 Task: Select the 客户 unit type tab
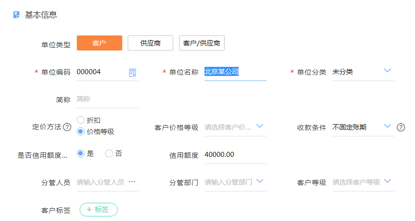coord(100,43)
